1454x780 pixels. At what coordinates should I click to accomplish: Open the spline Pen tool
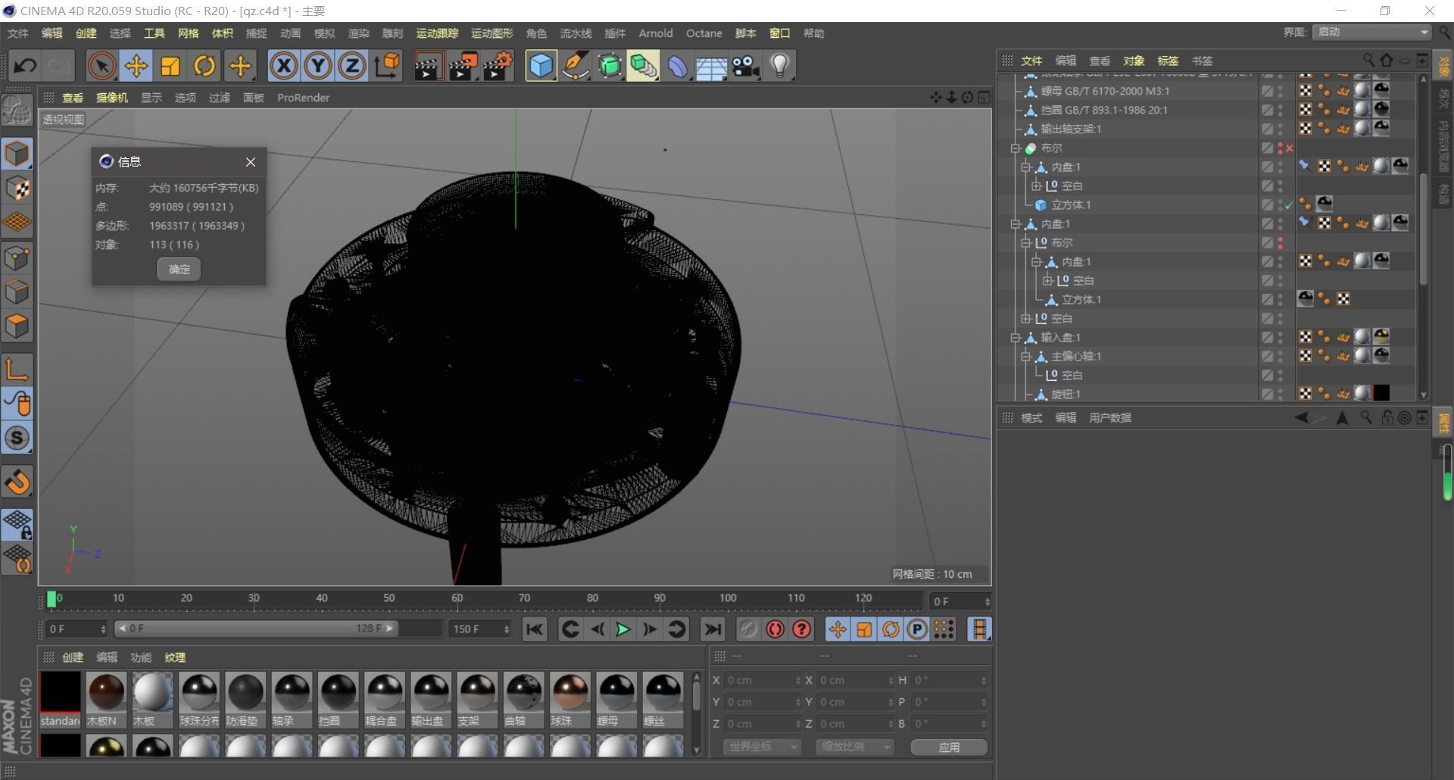pyautogui.click(x=576, y=66)
